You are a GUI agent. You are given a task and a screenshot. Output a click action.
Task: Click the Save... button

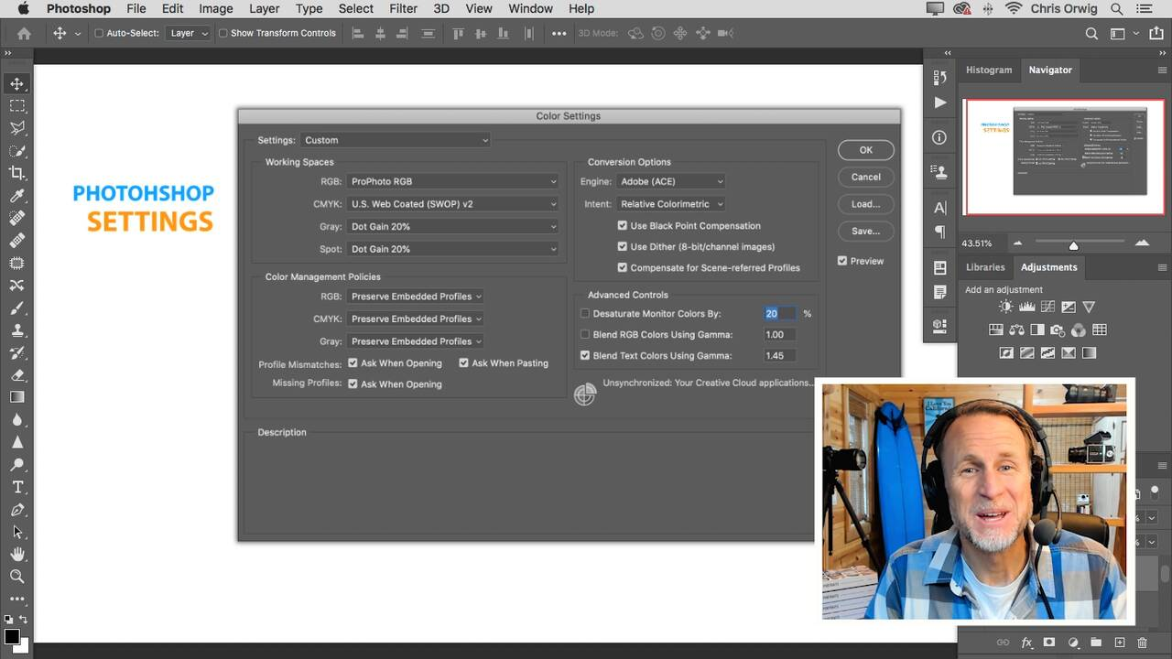click(x=865, y=231)
